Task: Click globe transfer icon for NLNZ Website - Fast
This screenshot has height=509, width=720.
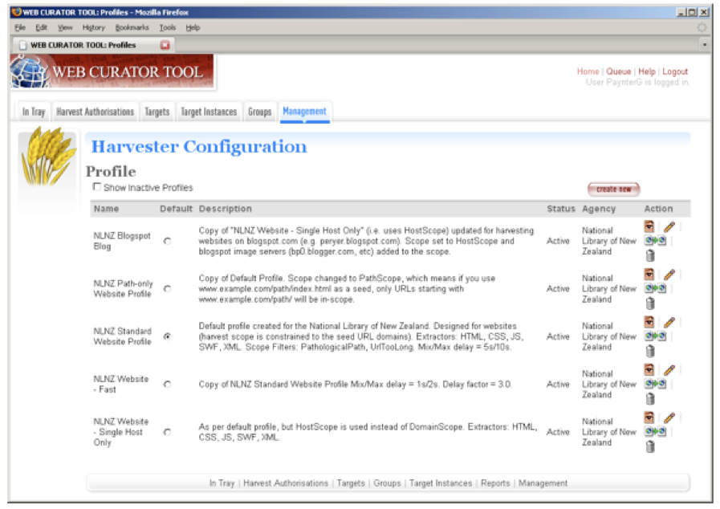Action: coord(654,384)
